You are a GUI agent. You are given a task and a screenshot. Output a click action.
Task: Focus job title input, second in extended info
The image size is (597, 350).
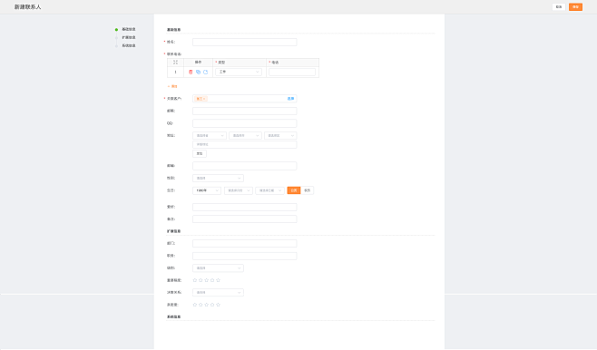244,256
